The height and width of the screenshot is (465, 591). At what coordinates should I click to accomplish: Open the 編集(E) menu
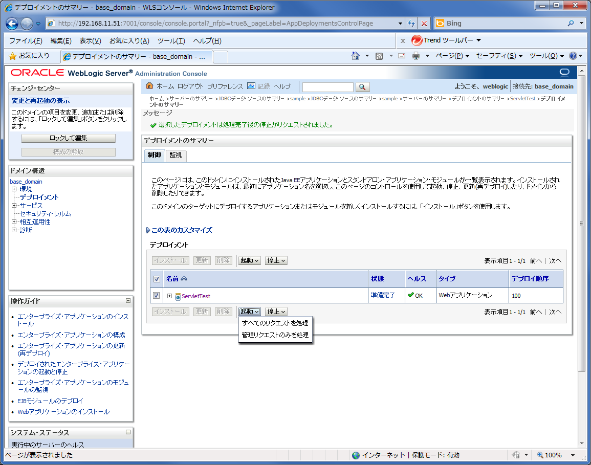click(61, 41)
